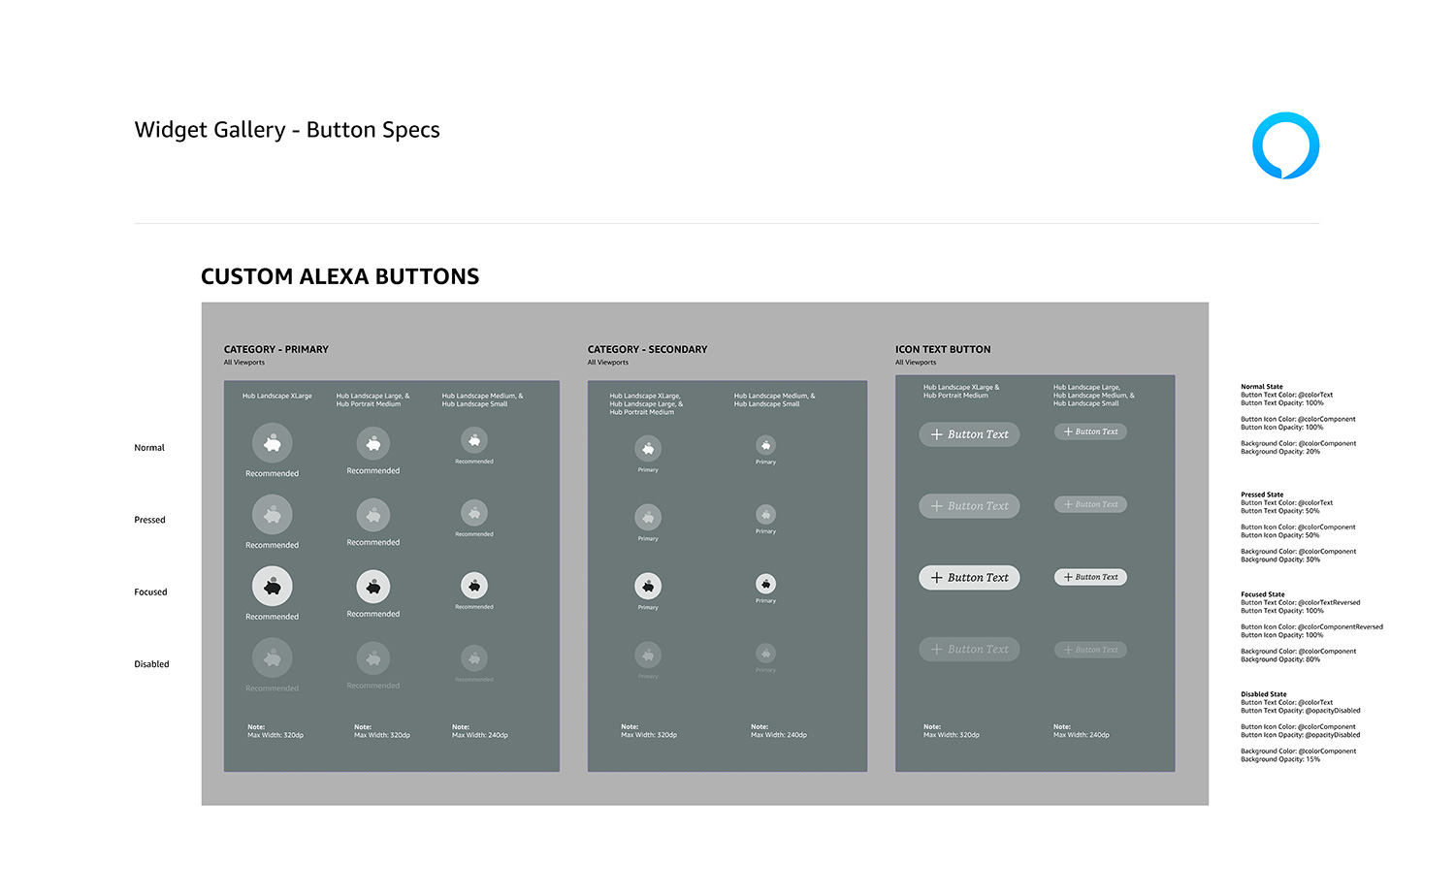Click 'Hub Landscape XLarge' header in Primary panel
The width and height of the screenshot is (1455, 895).
pos(277,396)
